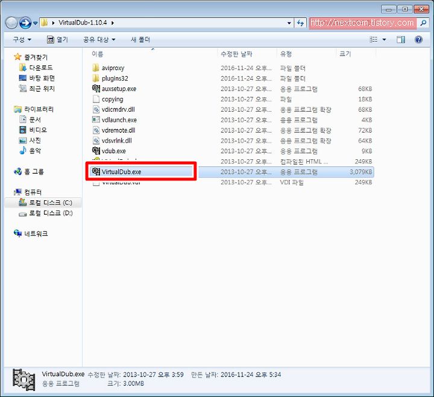Click the plugins32 folder name
The image size is (434, 397).
coord(115,78)
